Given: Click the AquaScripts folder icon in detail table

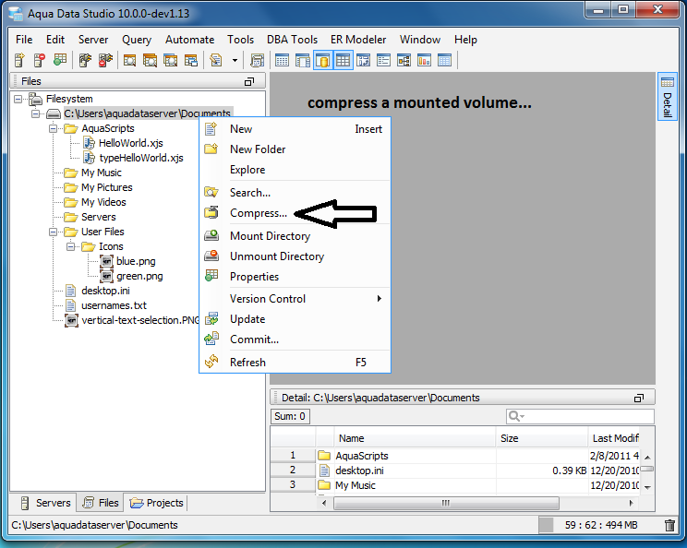Looking at the screenshot, I should [324, 456].
